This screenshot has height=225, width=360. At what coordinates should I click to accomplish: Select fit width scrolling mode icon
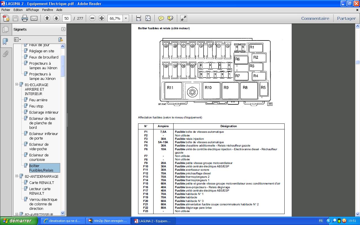[x=139, y=18]
